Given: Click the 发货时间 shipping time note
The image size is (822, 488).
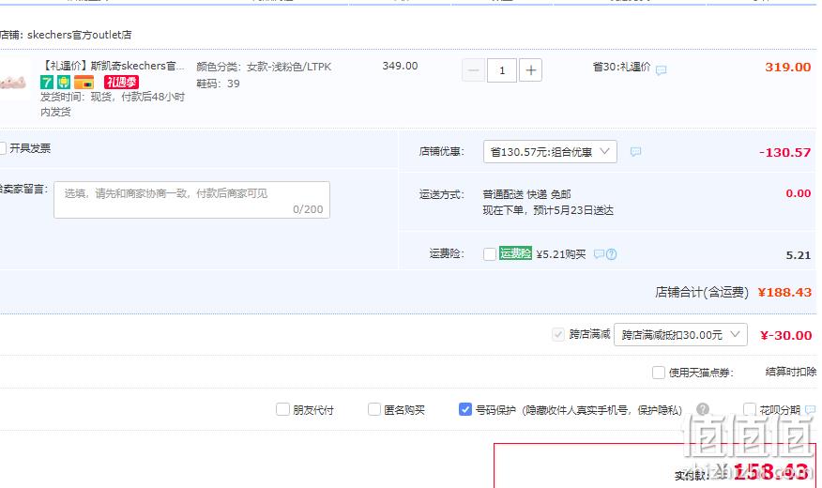Looking at the screenshot, I should click(x=113, y=104).
